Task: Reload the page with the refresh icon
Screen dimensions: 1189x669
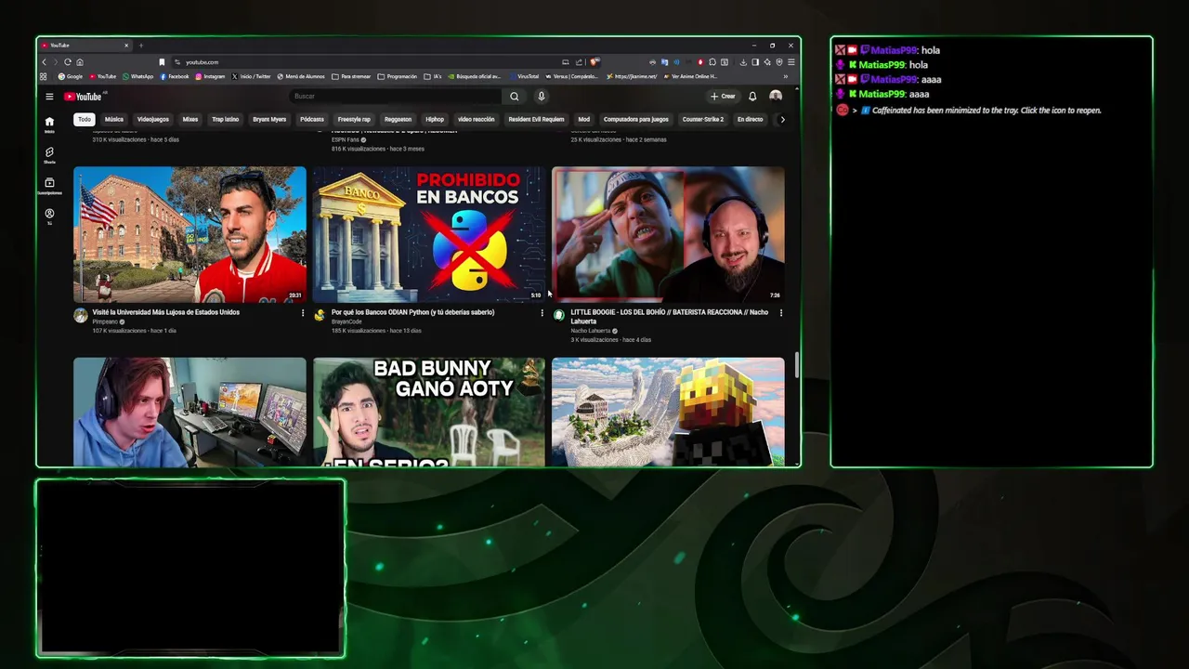Action: click(x=68, y=62)
